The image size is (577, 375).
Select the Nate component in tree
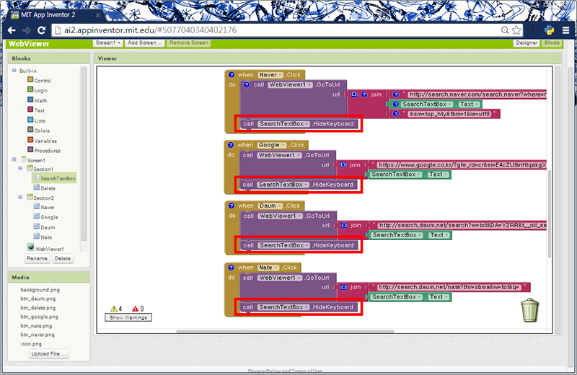point(43,237)
